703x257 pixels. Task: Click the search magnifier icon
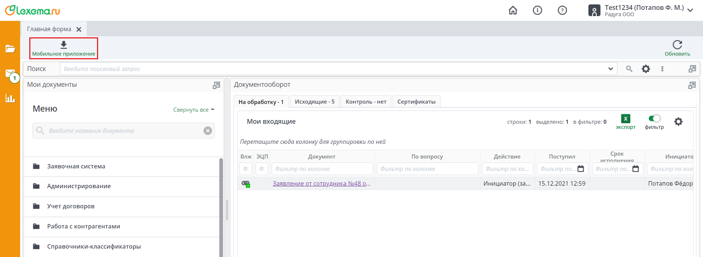tap(629, 69)
